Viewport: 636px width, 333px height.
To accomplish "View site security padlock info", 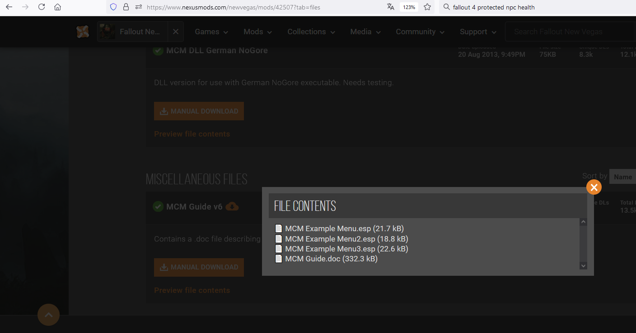I will [x=126, y=7].
